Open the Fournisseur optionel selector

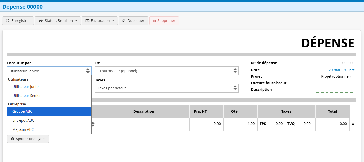[167, 71]
